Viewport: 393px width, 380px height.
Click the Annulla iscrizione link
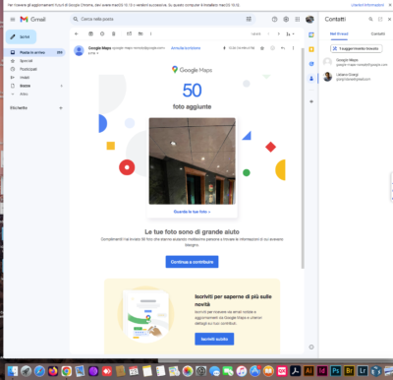point(186,48)
